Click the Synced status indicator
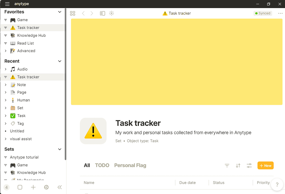This screenshot has width=285, height=194. pyautogui.click(x=262, y=13)
